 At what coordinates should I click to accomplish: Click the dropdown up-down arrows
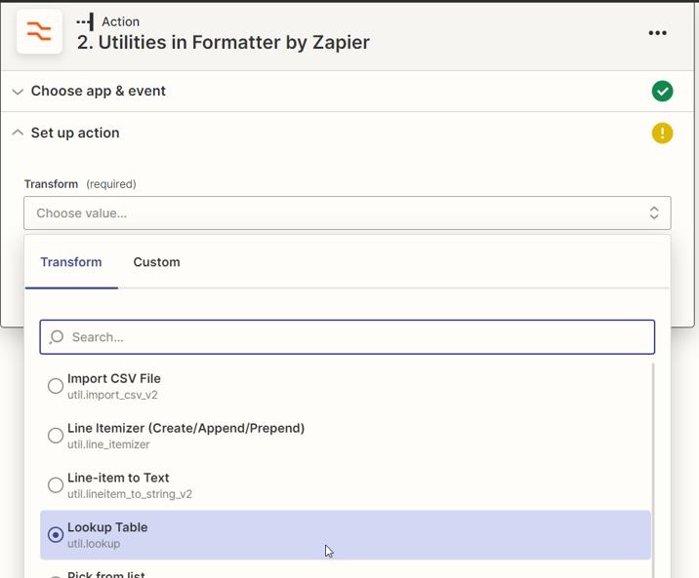[x=654, y=213]
